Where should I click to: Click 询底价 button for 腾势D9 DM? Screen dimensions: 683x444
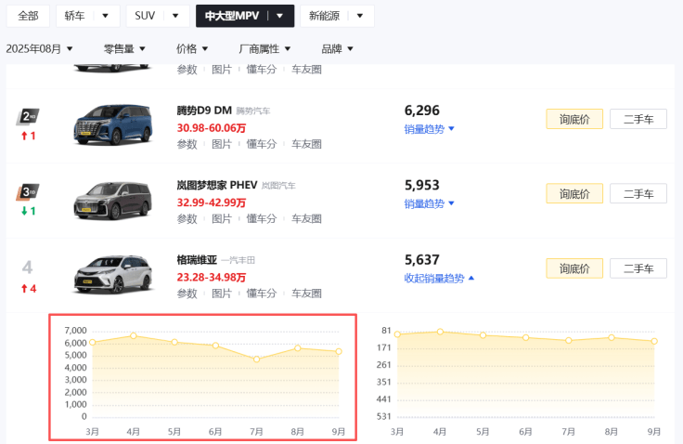[x=574, y=119]
